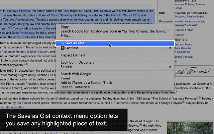The width and height of the screenshot is (214, 134).
Task: Follow the Tula link
Action: click(66, 11)
